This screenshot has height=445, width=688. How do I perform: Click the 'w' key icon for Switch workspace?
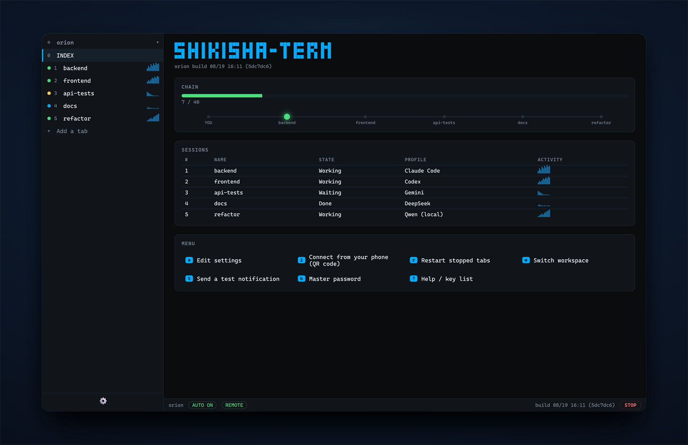click(x=526, y=260)
